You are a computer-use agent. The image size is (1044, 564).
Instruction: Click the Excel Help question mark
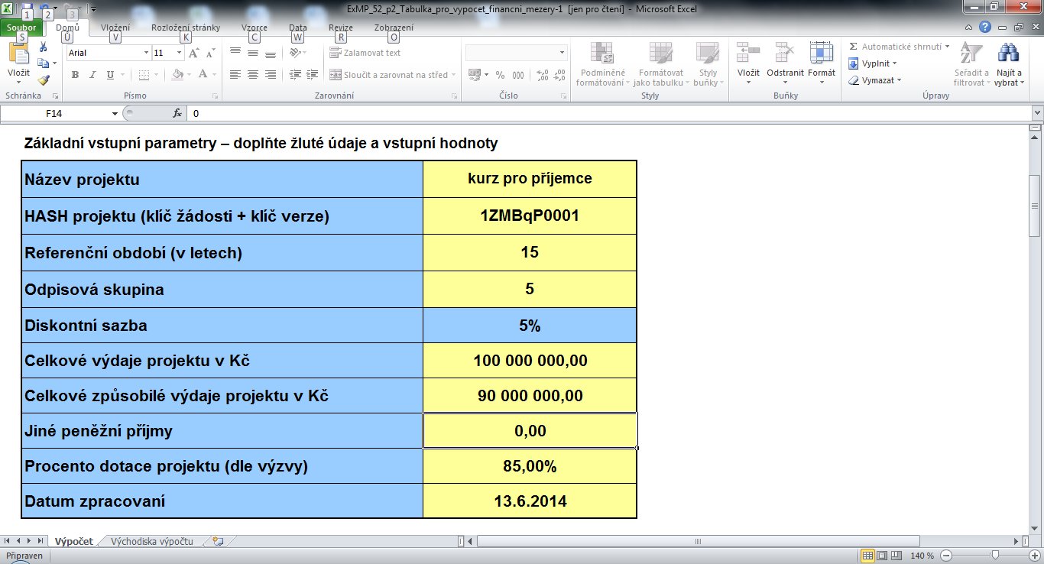tap(987, 27)
